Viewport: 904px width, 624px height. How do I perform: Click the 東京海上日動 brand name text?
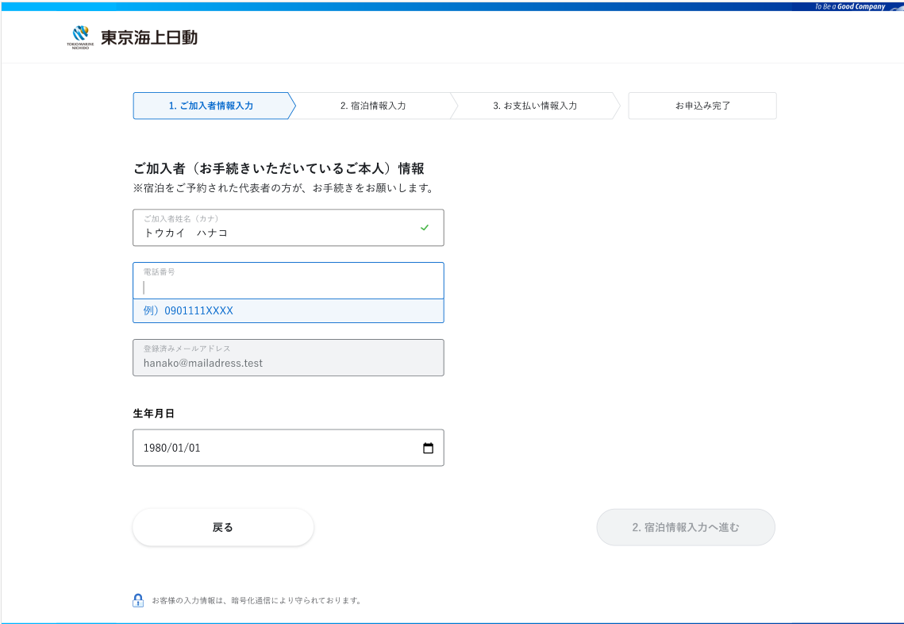click(x=149, y=37)
